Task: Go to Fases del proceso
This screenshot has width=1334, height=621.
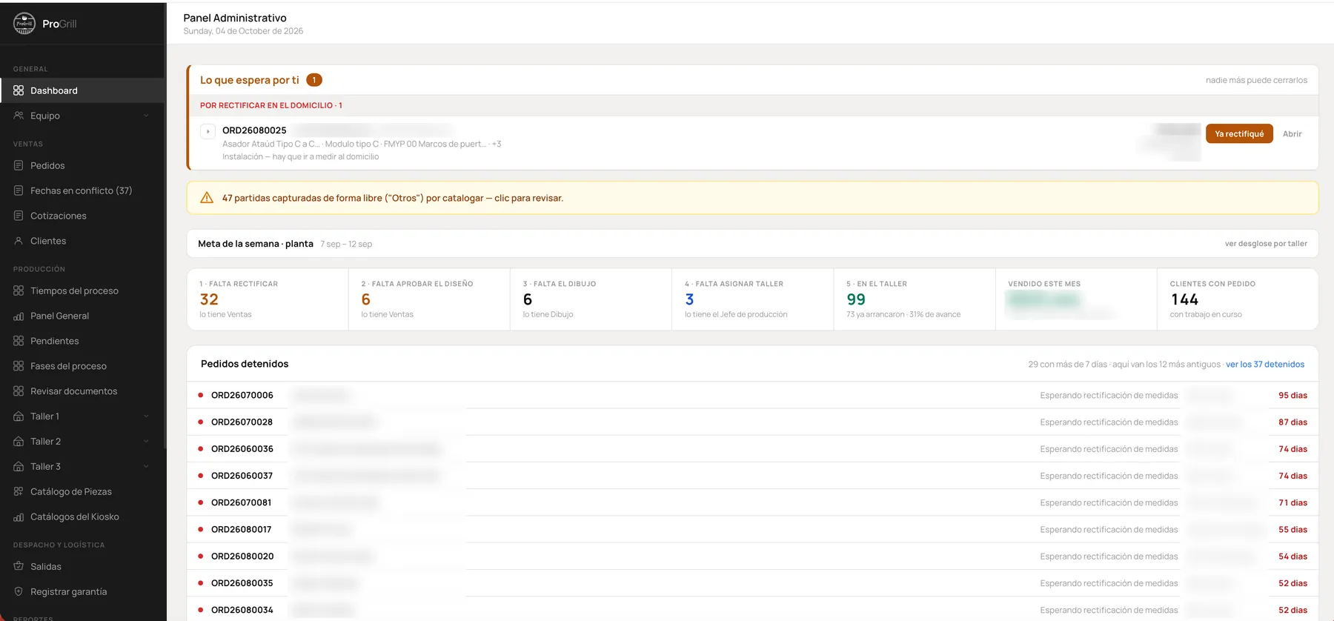Action: (x=82, y=366)
